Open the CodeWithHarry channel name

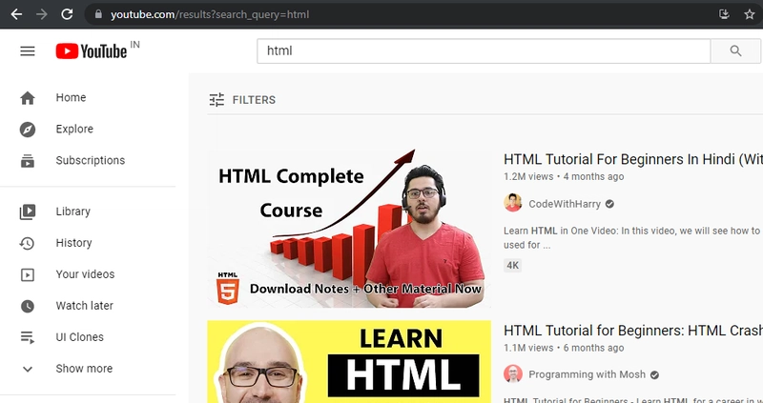coord(565,204)
